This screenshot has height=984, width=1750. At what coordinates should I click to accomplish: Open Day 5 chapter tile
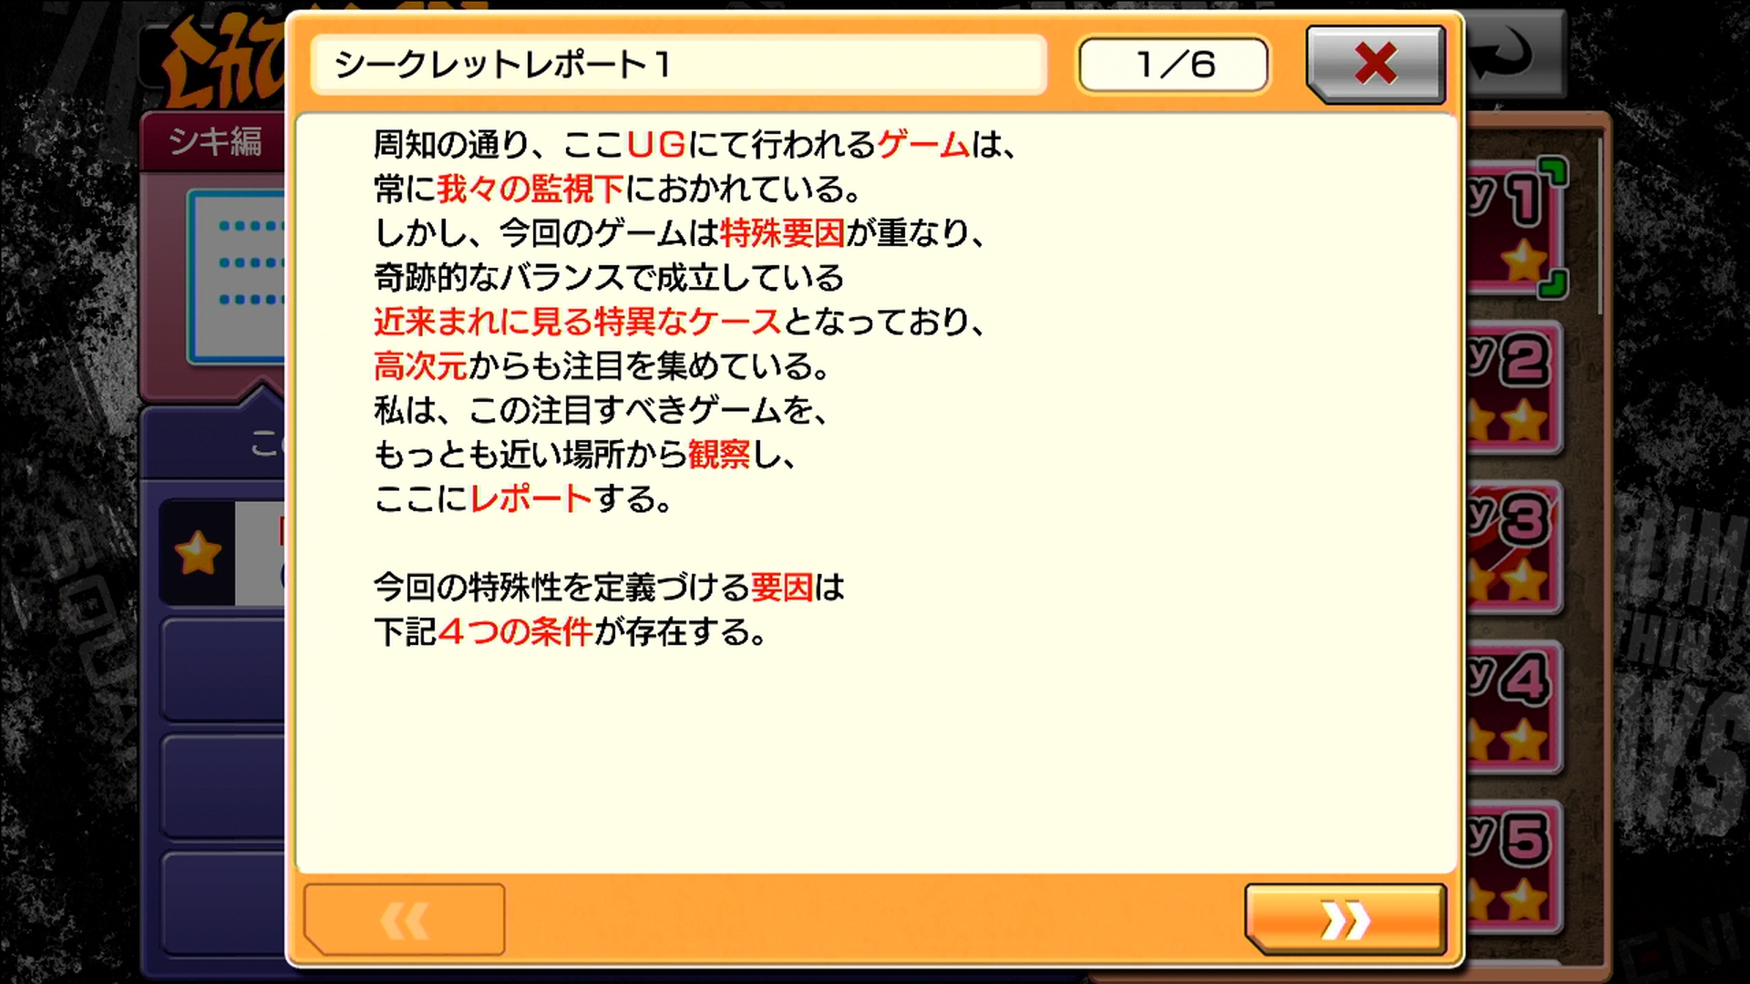click(1513, 867)
